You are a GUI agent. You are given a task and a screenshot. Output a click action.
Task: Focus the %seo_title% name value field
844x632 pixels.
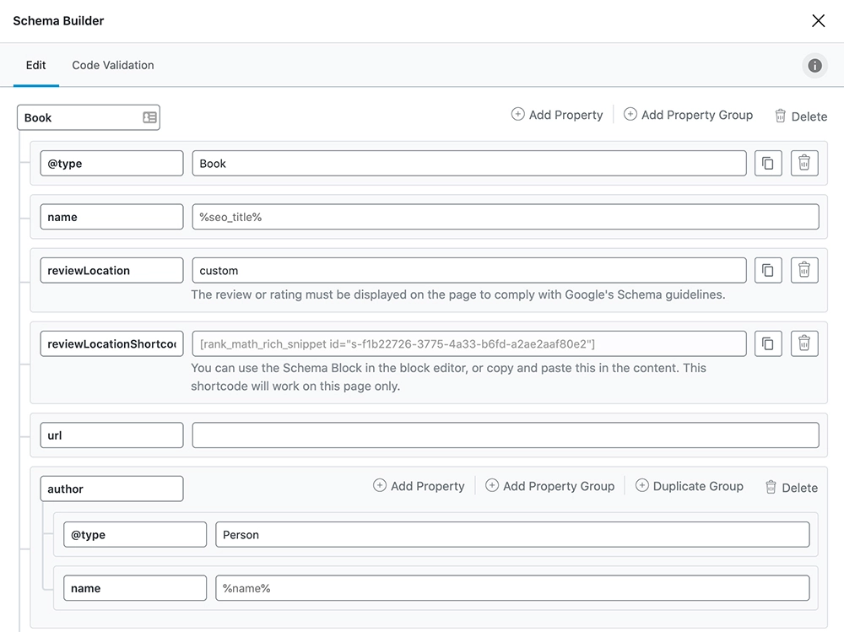point(506,217)
